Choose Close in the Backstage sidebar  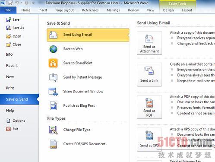[x=13, y=44]
